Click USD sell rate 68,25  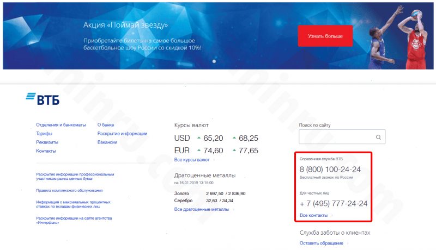(x=249, y=138)
